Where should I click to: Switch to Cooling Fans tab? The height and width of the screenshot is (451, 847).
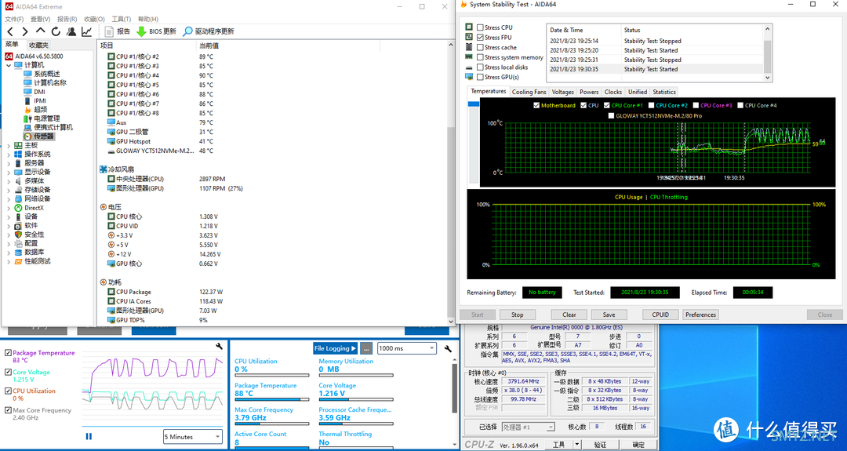click(529, 93)
